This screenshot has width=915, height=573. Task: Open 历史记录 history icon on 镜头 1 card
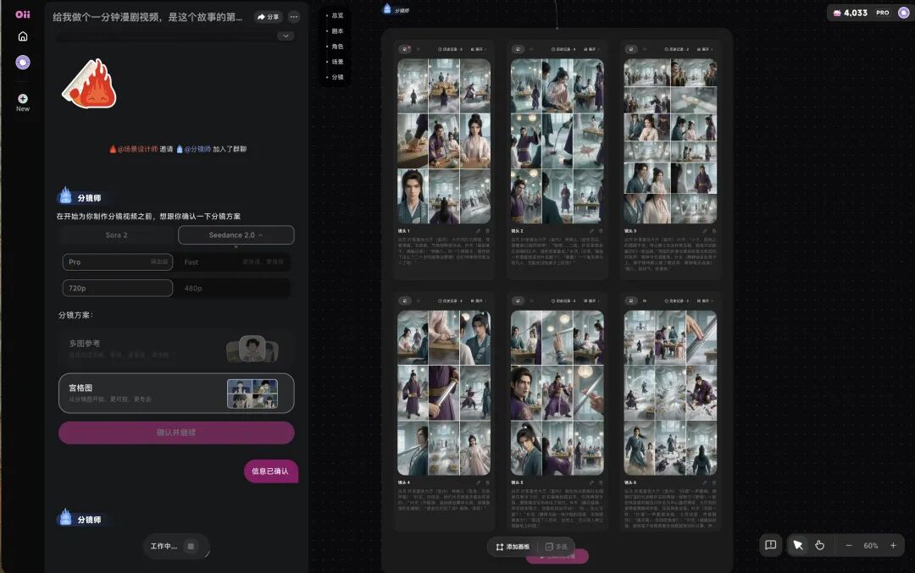441,49
